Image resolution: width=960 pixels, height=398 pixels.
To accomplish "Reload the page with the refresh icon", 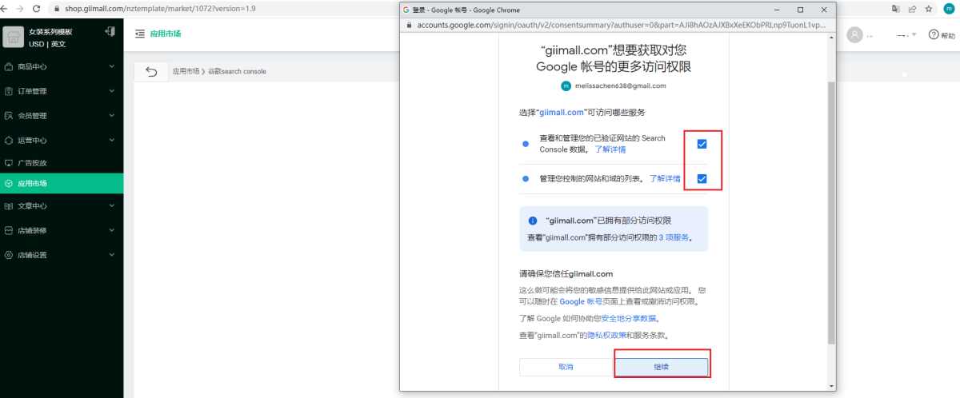I will coord(37,8).
